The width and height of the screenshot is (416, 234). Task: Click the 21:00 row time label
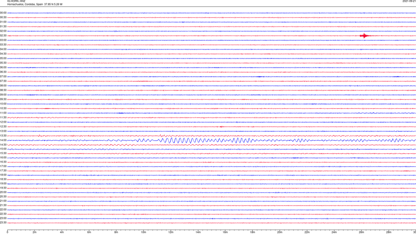click(x=3, y=201)
